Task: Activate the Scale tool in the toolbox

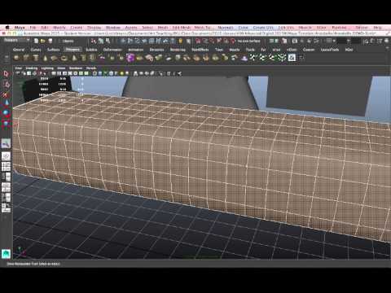Action: coord(6,124)
